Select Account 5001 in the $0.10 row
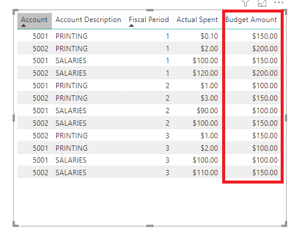The image size is (295, 233). [41, 36]
